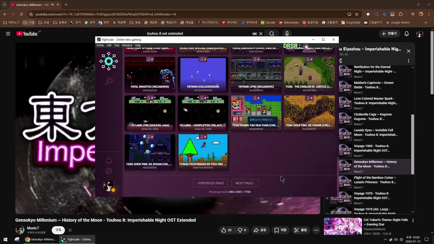Open the Fatal Smarties (Megadrive) game card
Screen dimensions: 434x244
click(150, 75)
